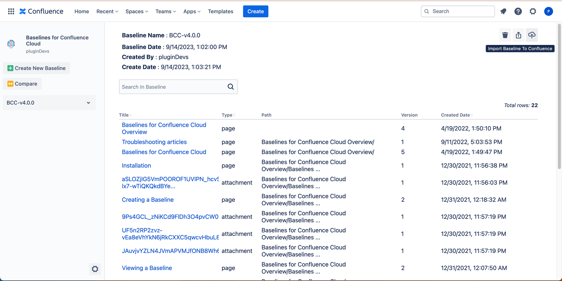Open the Help question mark icon
The width and height of the screenshot is (562, 281).
pyautogui.click(x=518, y=11)
